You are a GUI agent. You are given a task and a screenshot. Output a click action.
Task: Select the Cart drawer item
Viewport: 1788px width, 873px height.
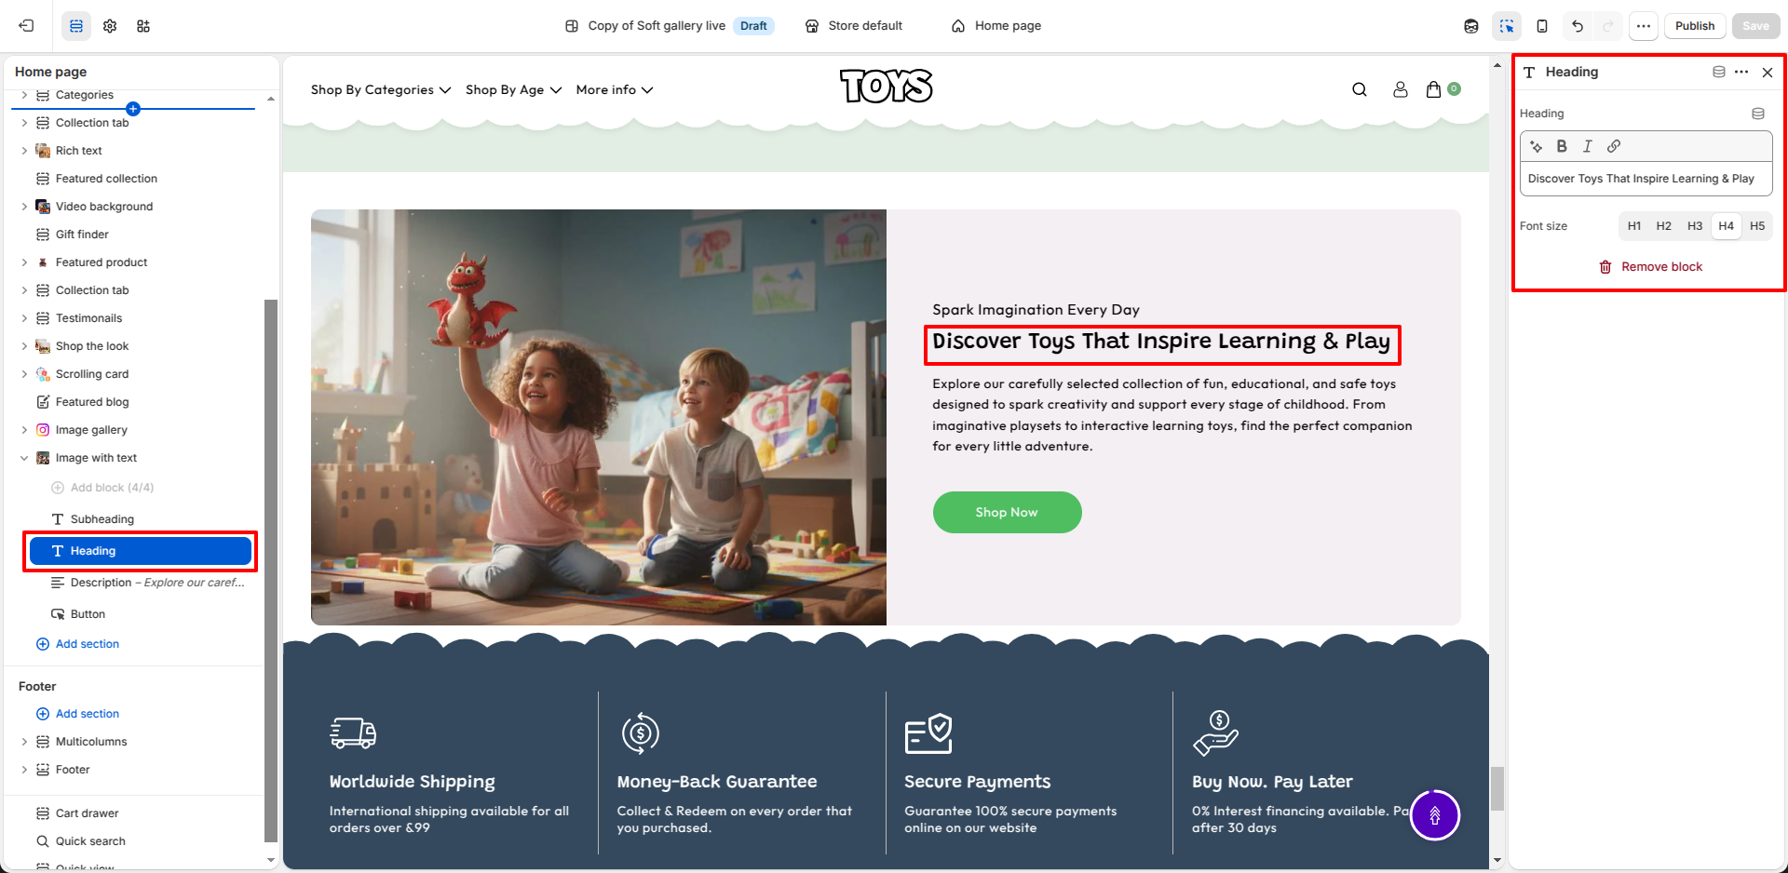[87, 813]
